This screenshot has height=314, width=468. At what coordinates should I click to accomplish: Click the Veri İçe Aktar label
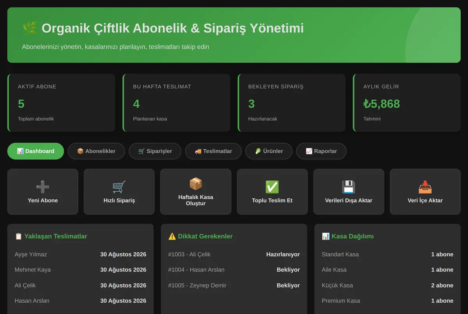425,200
